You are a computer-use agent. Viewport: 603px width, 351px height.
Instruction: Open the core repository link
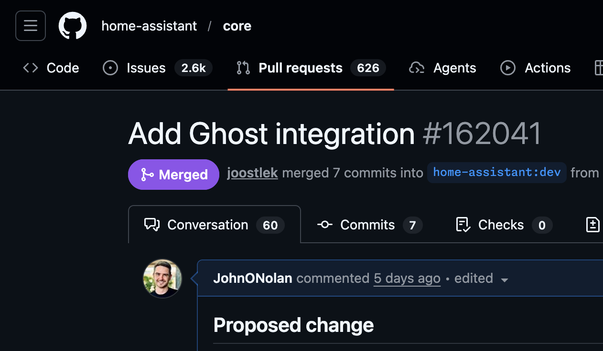click(x=237, y=26)
